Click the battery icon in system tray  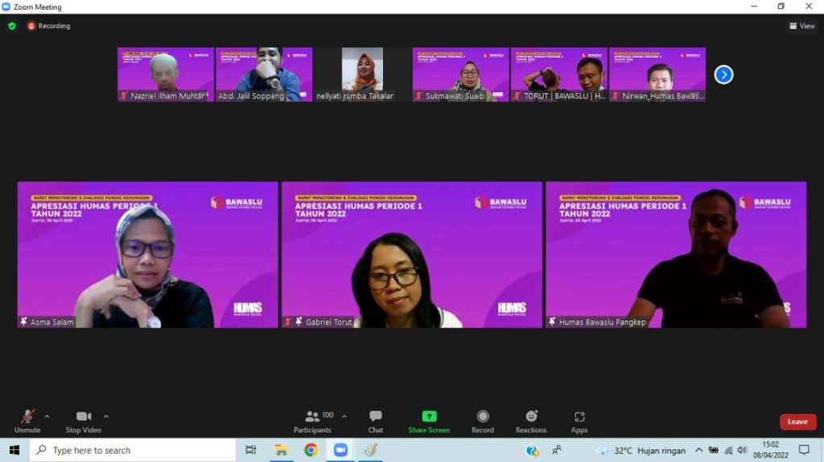(713, 450)
